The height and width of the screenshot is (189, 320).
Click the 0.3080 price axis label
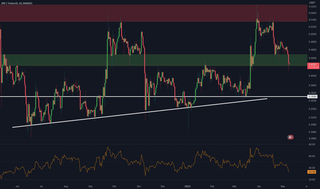click(312, 125)
